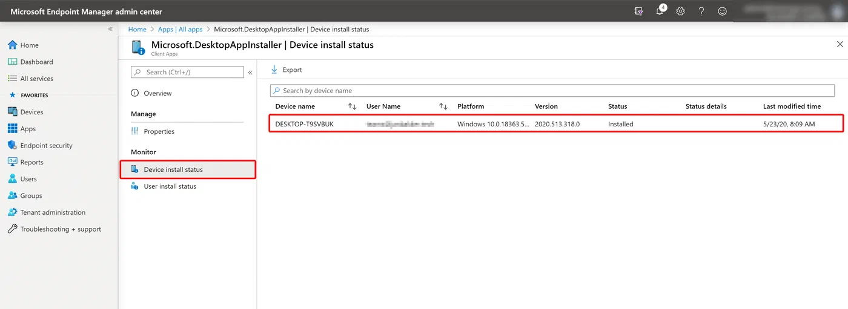Viewport: 848px width, 309px height.
Task: Click the Favorites star icon
Action: pos(12,95)
